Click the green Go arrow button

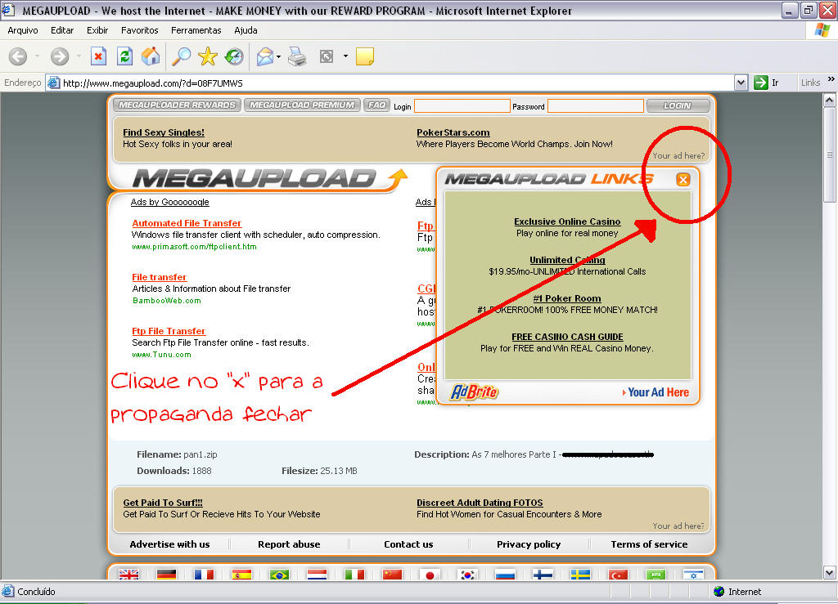pyautogui.click(x=760, y=83)
